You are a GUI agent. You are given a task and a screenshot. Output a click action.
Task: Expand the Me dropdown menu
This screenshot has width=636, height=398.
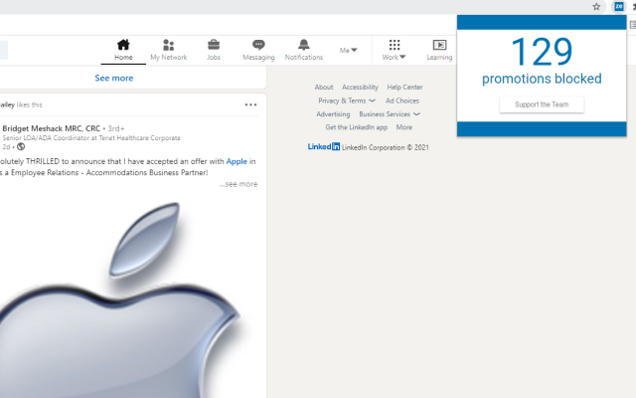[349, 50]
